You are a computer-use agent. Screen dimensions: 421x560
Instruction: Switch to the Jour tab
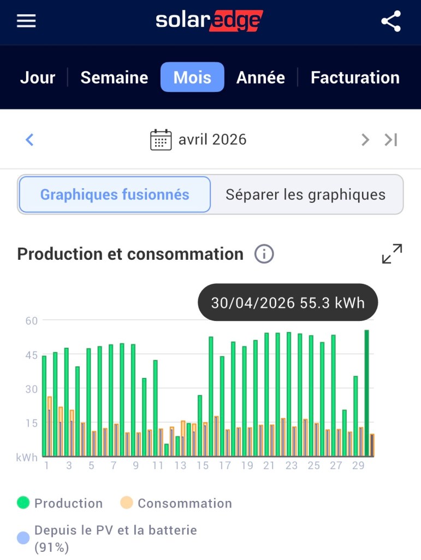point(38,78)
